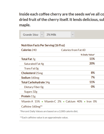Select the Total Fat 7g row
The width and height of the screenshot is (104, 134).
point(62,59)
